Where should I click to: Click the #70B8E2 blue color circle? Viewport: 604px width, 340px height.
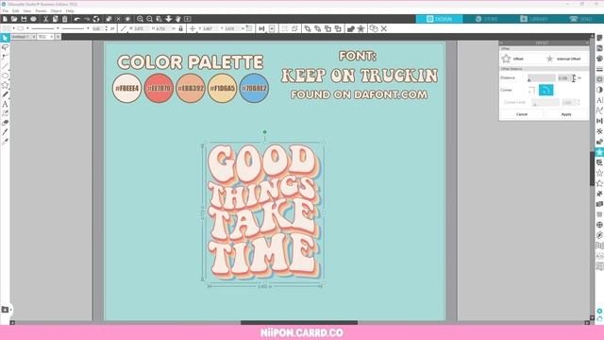tap(254, 88)
